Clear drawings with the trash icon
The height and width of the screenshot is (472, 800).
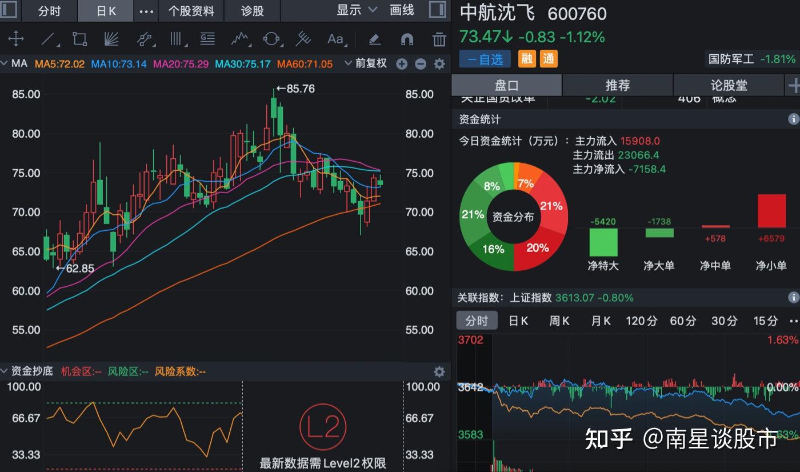pyautogui.click(x=438, y=39)
